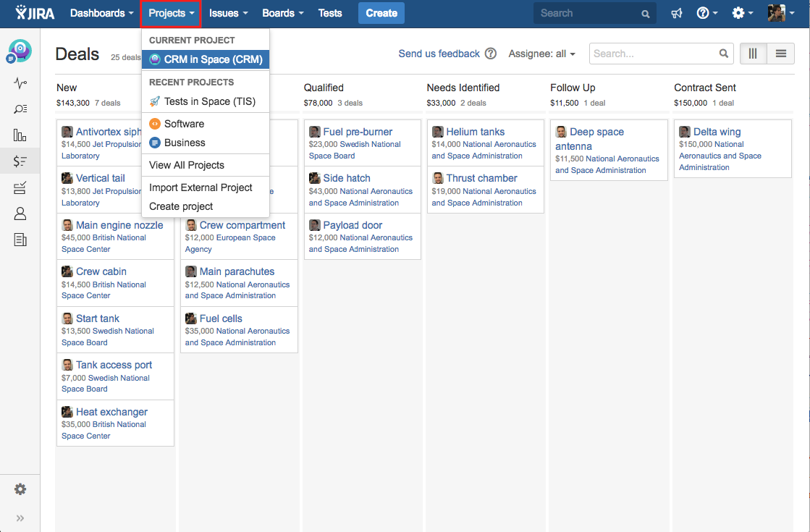Open project settings gear in sidebar
This screenshot has width=810, height=532.
(20, 489)
